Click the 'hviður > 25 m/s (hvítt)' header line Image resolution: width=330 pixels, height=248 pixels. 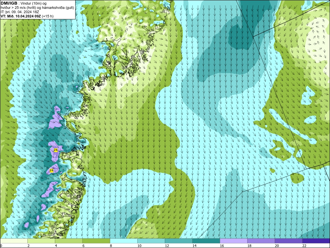click(37, 8)
